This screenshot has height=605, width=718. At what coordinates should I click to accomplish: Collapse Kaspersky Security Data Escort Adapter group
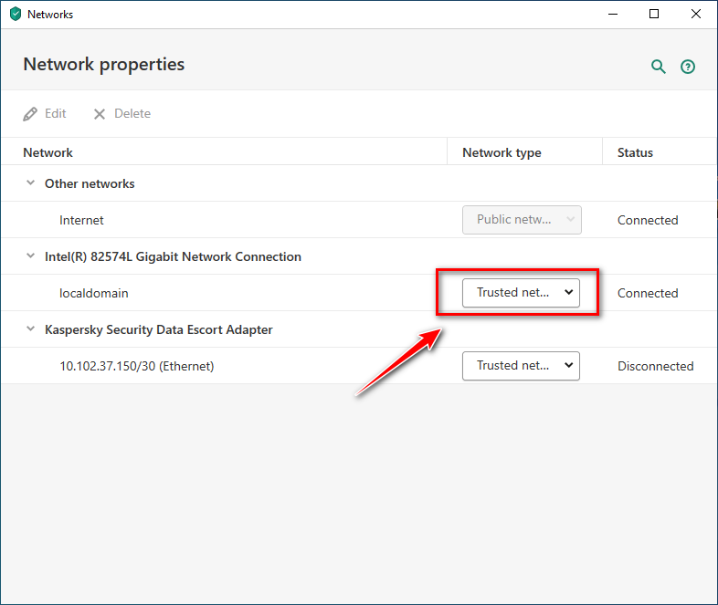[x=31, y=329]
